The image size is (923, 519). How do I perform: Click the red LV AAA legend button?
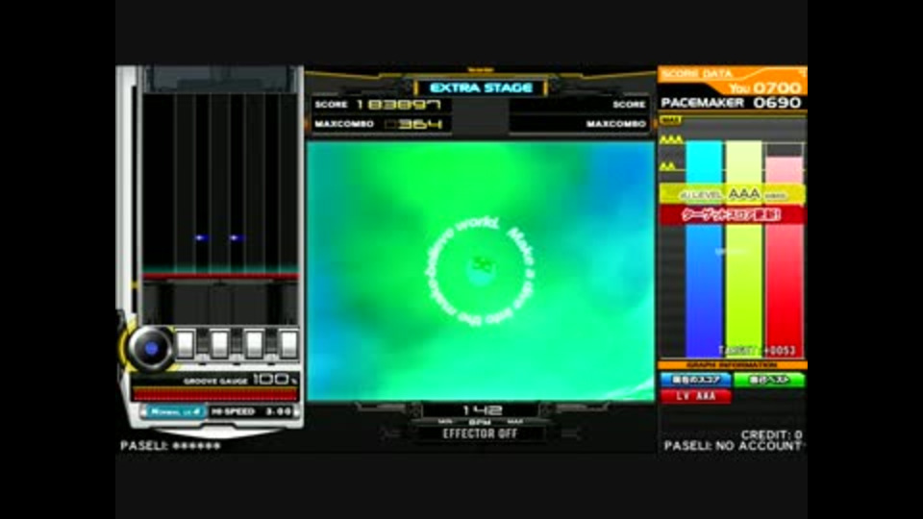point(695,396)
